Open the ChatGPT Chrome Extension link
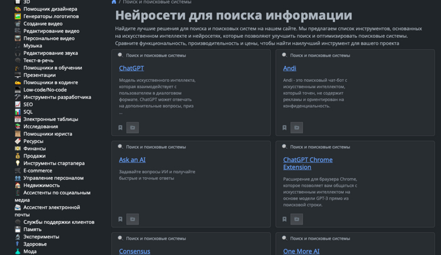Image resolution: width=441 pixels, height=255 pixels. (307, 163)
